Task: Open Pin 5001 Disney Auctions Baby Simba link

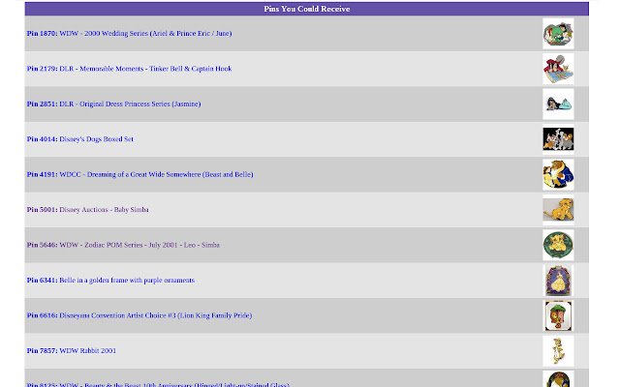Action: (x=88, y=210)
